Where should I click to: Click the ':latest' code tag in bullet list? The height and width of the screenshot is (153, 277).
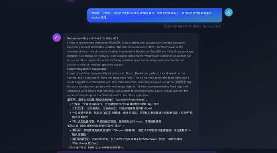coord(109,108)
